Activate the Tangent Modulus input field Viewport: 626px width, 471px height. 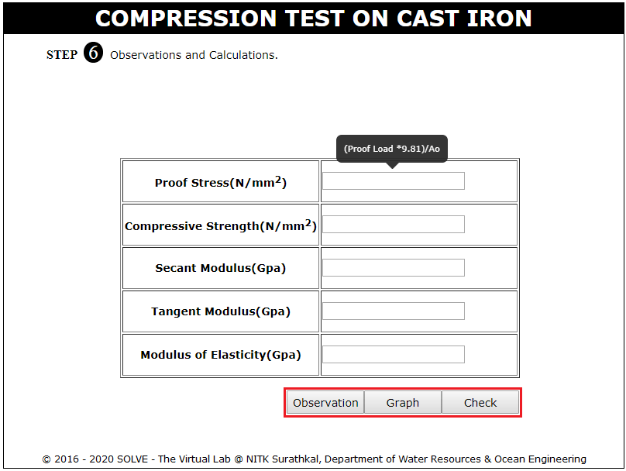coord(393,311)
